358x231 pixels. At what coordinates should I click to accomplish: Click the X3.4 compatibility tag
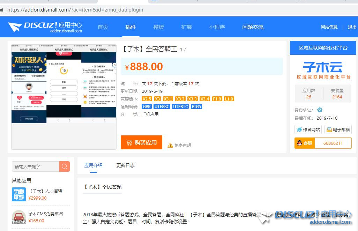point(204,99)
